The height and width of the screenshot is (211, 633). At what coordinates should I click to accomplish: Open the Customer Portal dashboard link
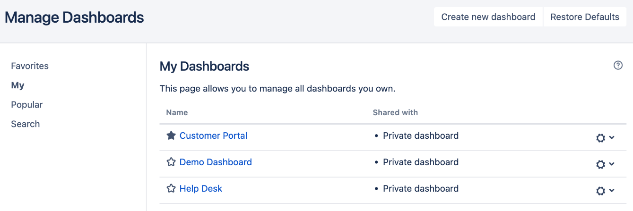tap(213, 135)
